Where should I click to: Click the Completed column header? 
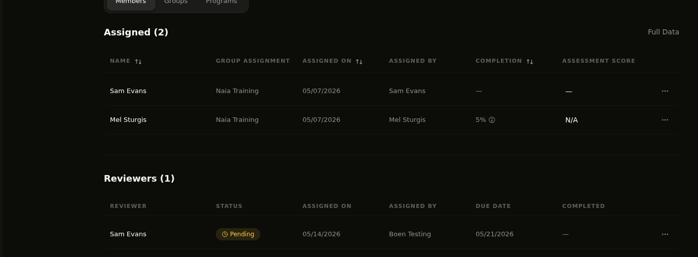pos(584,206)
